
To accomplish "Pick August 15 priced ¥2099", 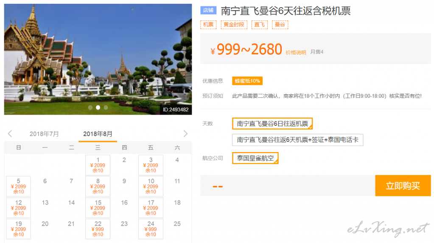I will click(x=98, y=208).
